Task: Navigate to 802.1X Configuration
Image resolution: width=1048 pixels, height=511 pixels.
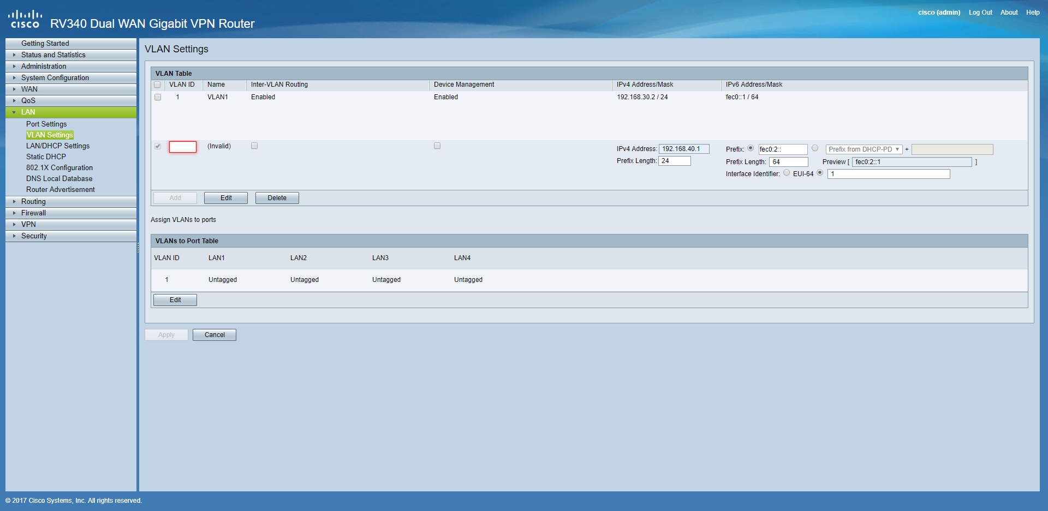Action: click(x=59, y=167)
